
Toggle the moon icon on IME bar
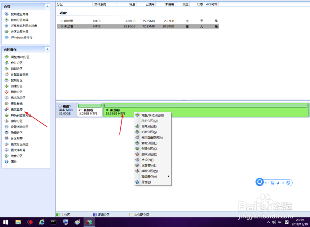pos(277,183)
